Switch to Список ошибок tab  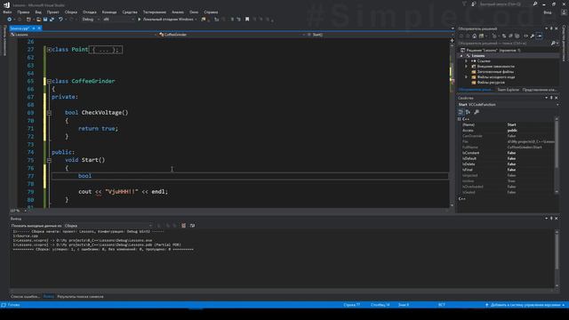click(x=25, y=296)
